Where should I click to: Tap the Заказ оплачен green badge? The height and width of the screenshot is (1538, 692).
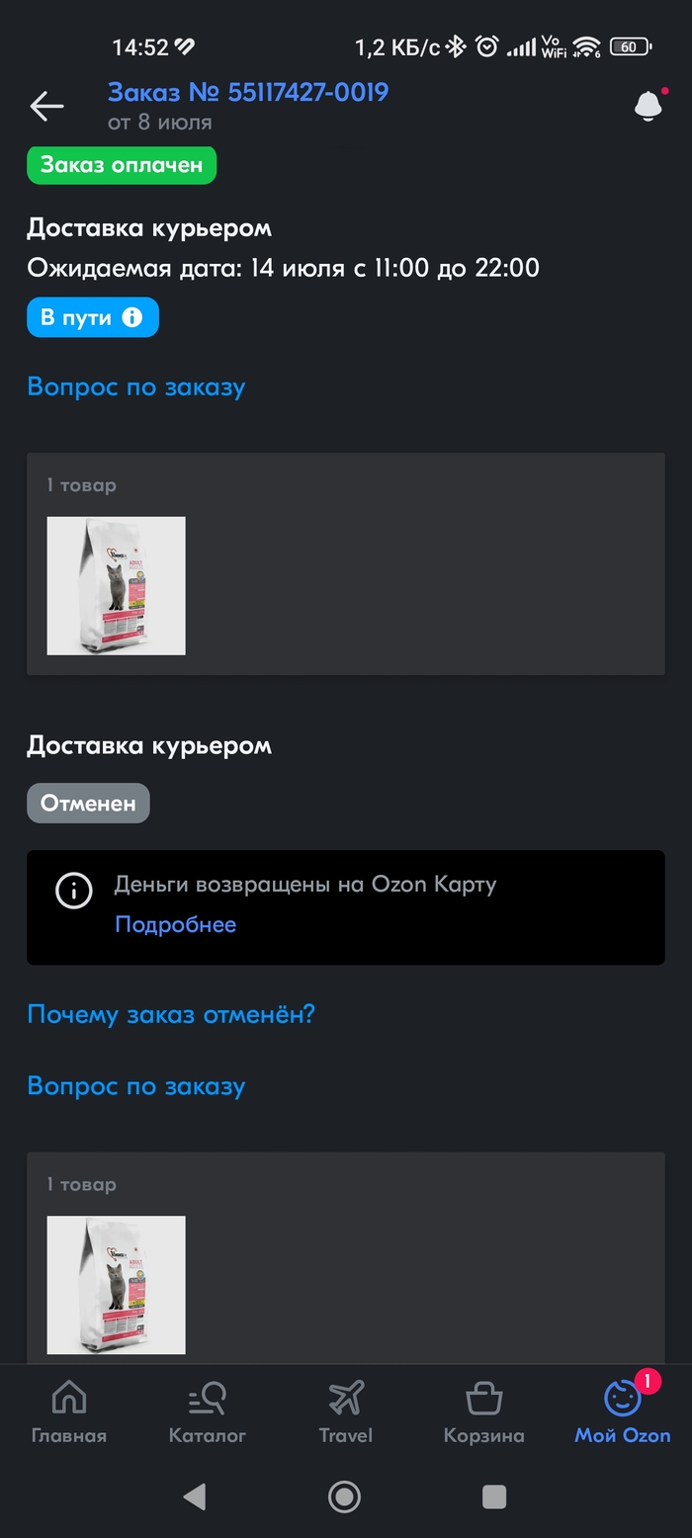(122, 164)
